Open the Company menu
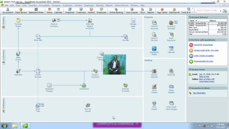Viewport: 229px width, 129px height. click(56, 5)
